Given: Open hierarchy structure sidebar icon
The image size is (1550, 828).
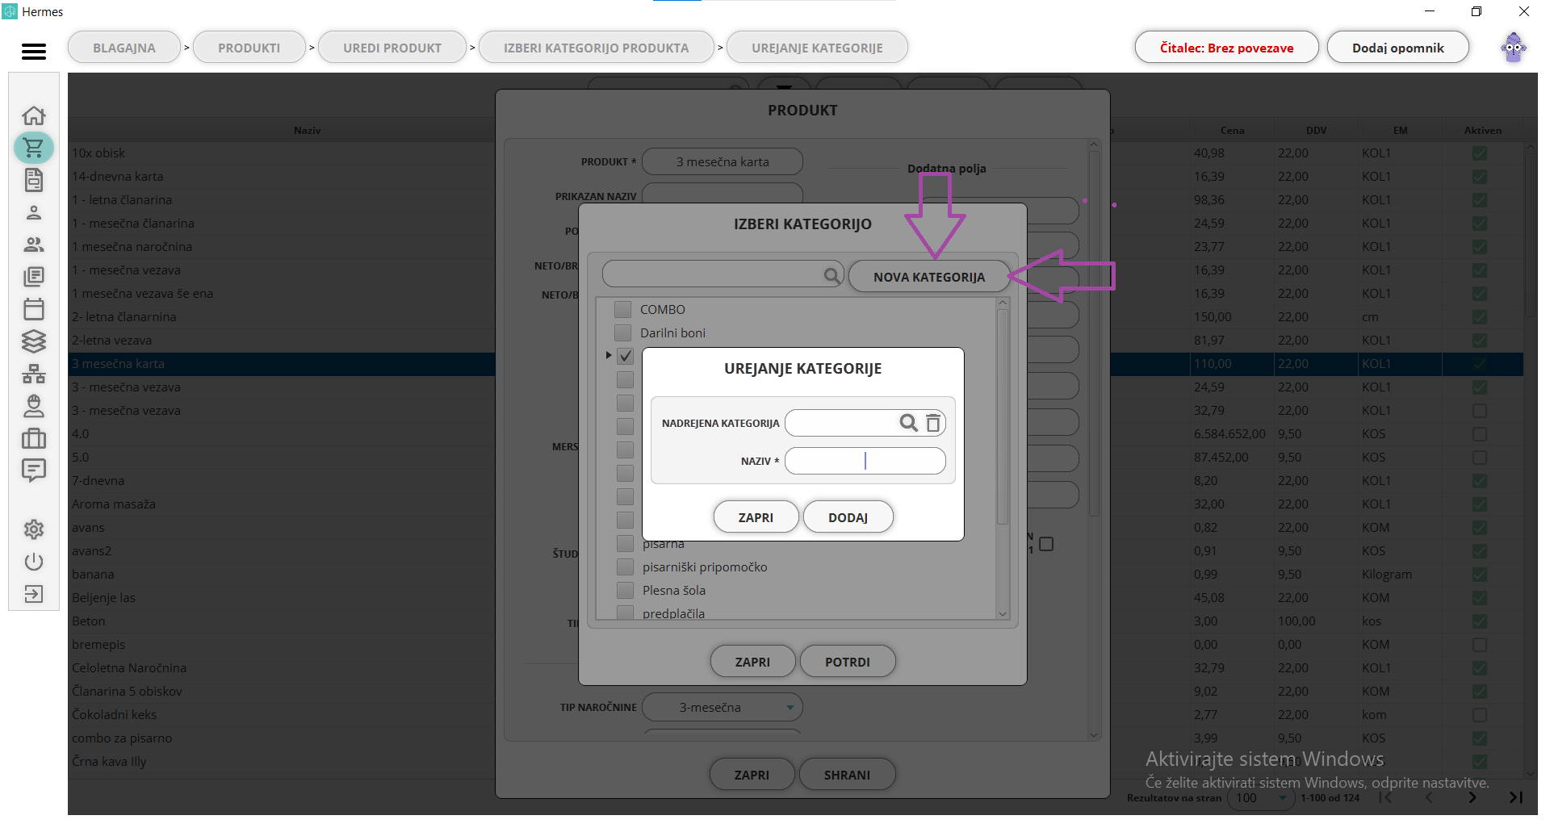Looking at the screenshot, I should point(34,374).
